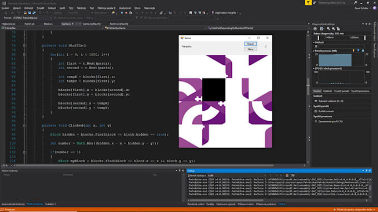Switch to the Form1.cs [Návrh] tab

click(x=119, y=24)
